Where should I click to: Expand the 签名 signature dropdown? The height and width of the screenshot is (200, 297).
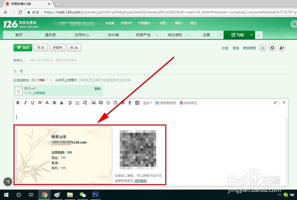pos(148,103)
